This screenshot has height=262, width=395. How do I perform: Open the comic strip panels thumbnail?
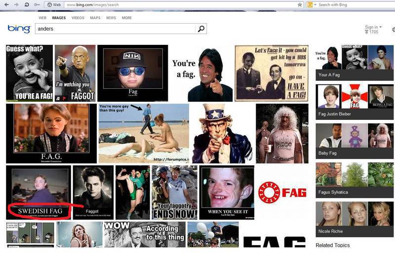(30, 234)
